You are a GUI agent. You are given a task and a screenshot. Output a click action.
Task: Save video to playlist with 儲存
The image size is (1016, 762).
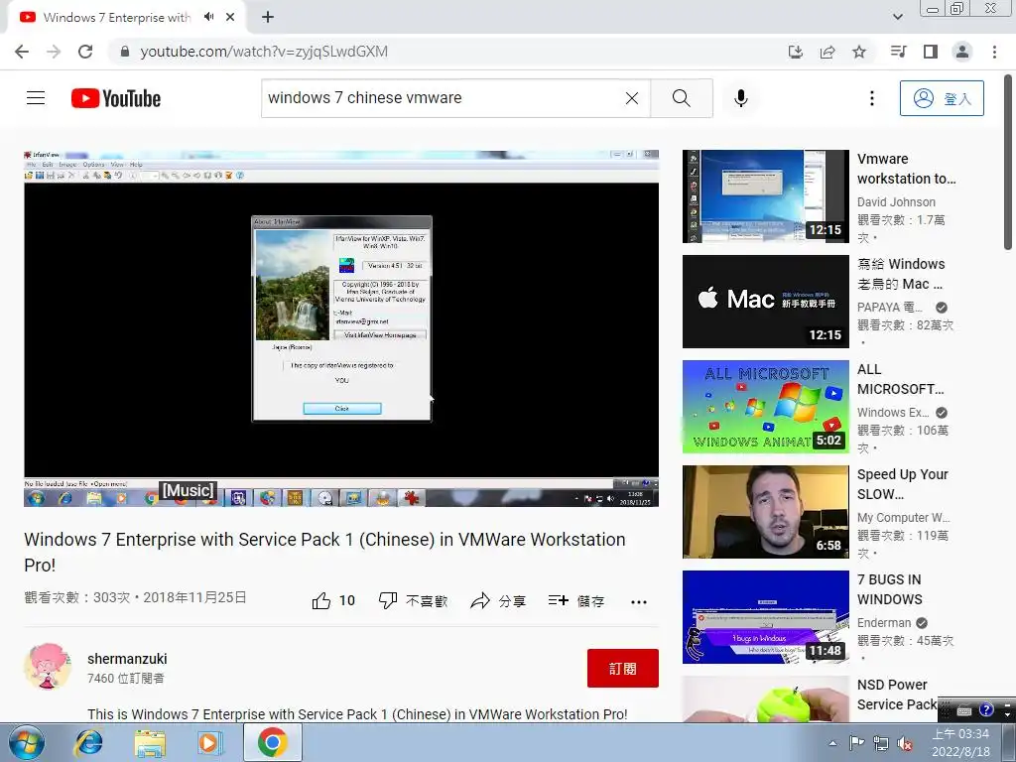point(576,600)
